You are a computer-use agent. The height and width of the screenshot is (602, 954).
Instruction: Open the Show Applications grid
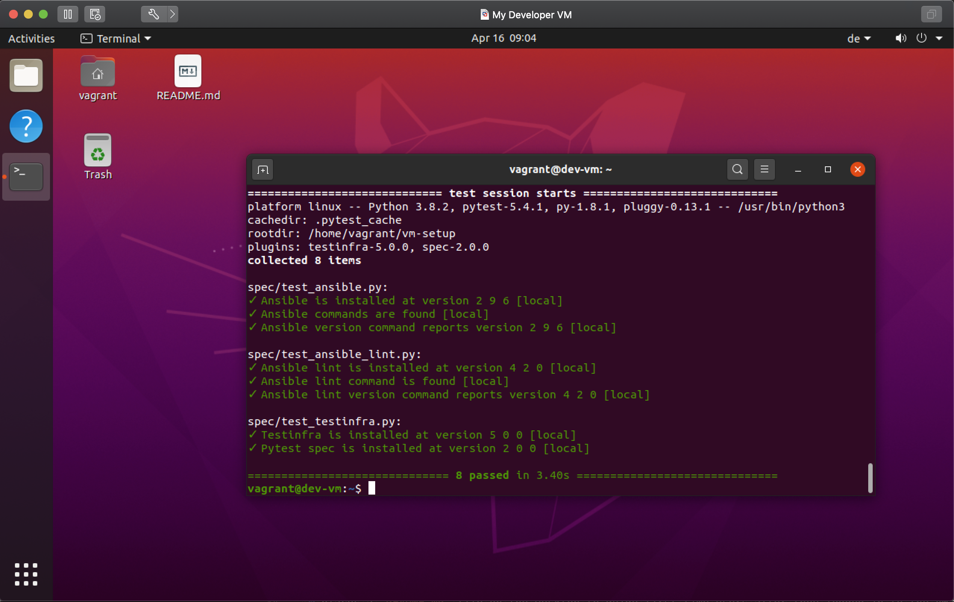click(25, 575)
